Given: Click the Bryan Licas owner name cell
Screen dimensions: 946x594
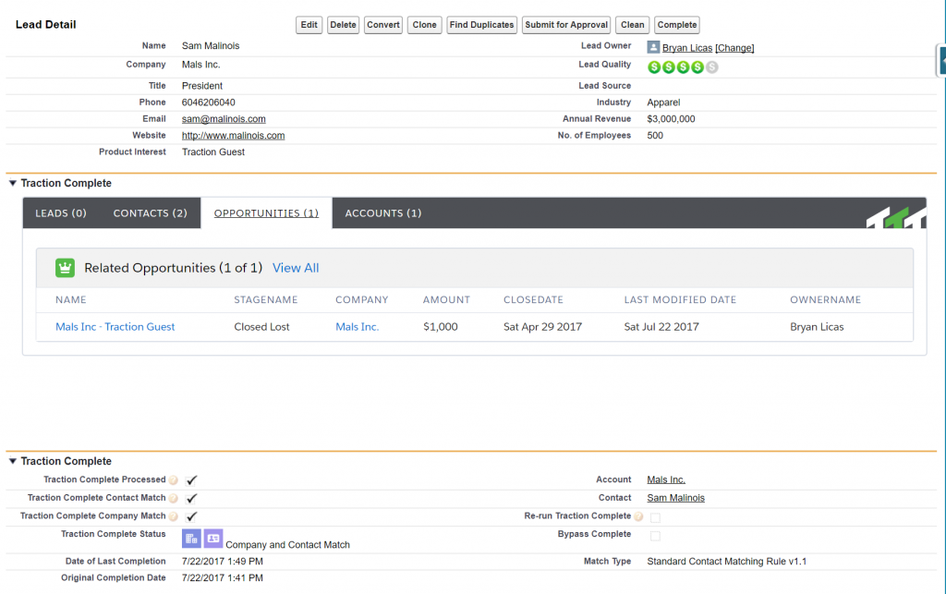Looking at the screenshot, I should point(817,326).
